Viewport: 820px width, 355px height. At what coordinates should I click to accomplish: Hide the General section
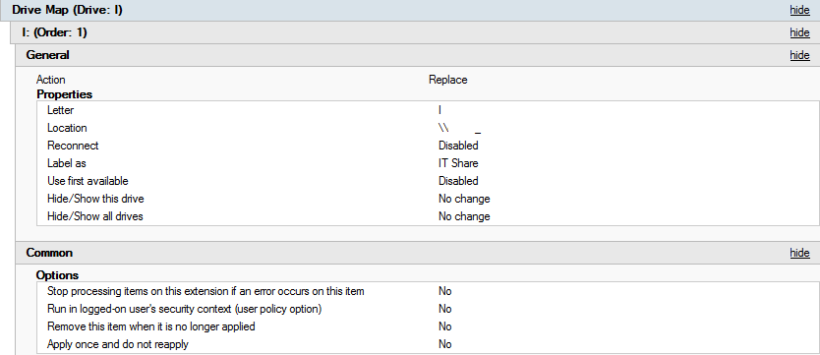click(x=799, y=55)
